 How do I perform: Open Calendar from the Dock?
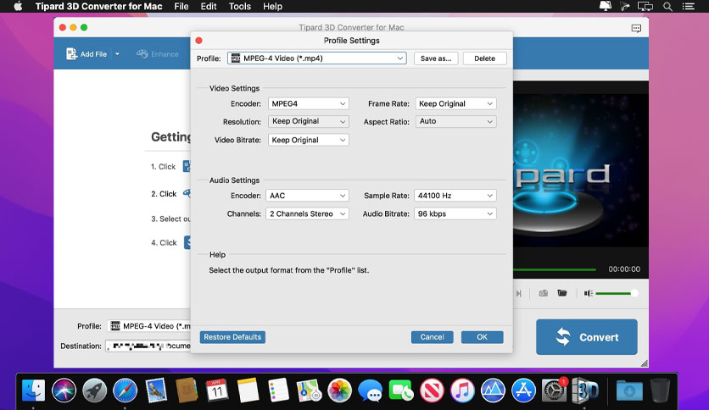pyautogui.click(x=217, y=391)
